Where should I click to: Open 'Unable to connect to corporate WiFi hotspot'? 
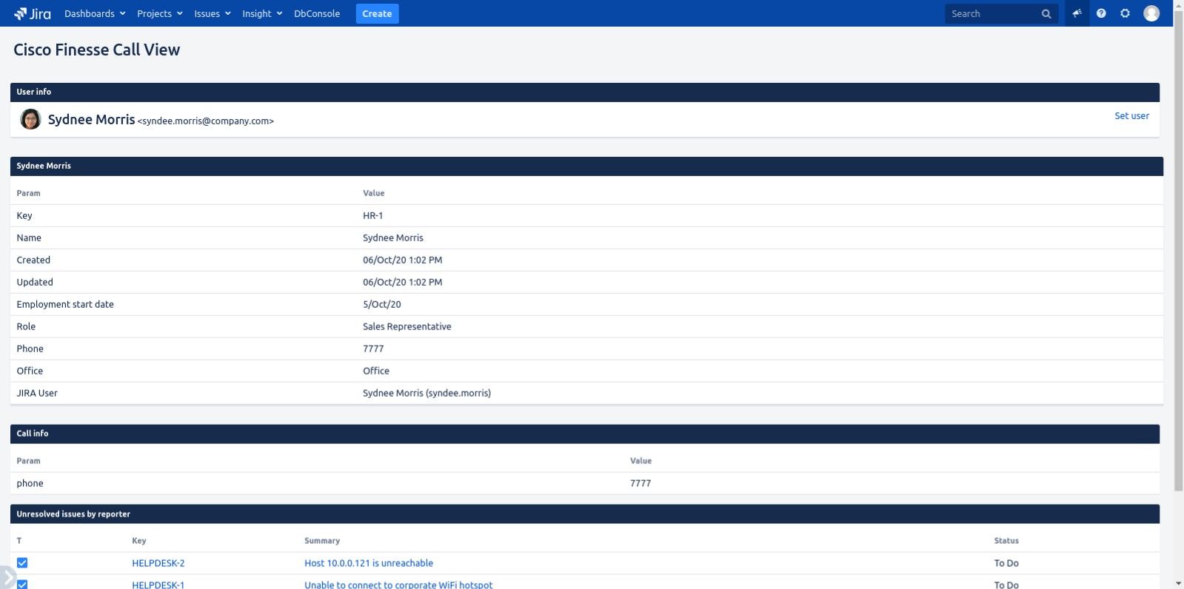[x=398, y=585]
